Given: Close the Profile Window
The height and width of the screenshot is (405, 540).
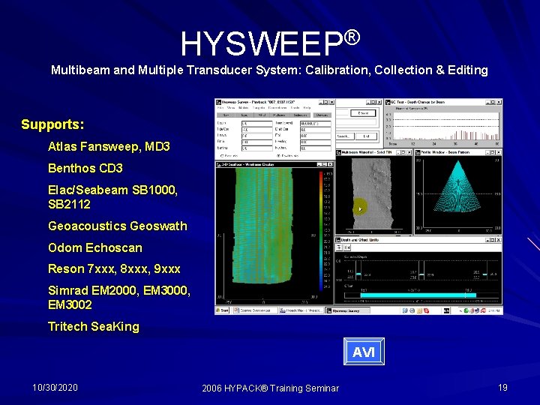Looking at the screenshot, I should click(x=499, y=152).
